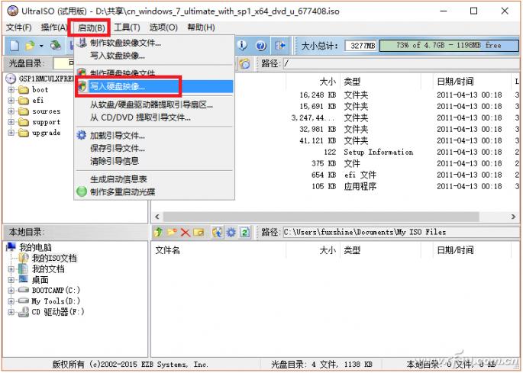Image resolution: width=523 pixels, height=373 pixels.
Task: Click the Add files to ISO icon
Action: pos(218,232)
